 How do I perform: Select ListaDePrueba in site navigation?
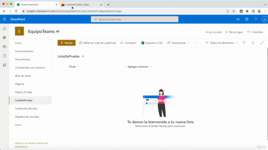point(30,100)
